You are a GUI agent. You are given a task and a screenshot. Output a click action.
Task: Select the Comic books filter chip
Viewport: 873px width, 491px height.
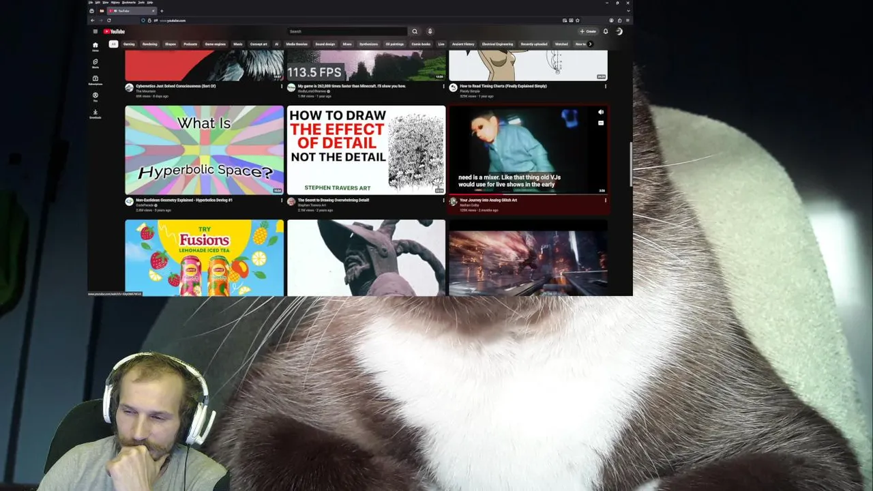coord(421,44)
